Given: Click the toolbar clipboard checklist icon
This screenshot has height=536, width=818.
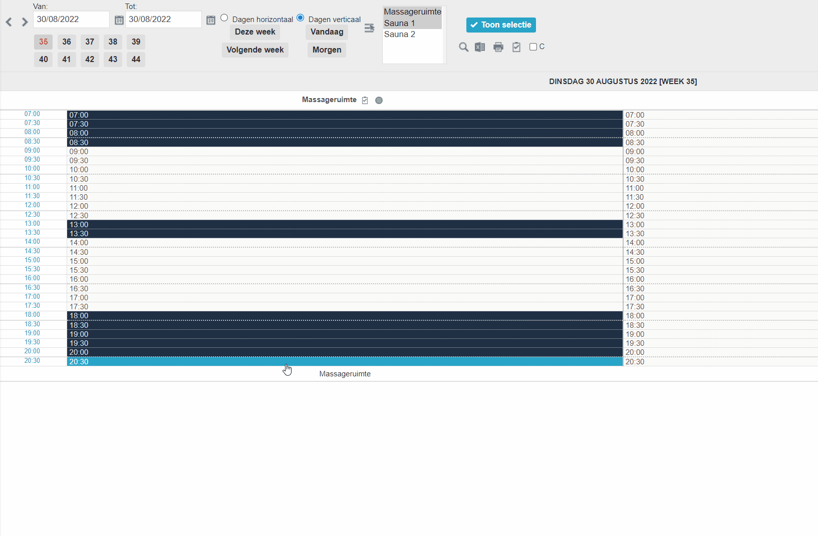Looking at the screenshot, I should point(516,47).
